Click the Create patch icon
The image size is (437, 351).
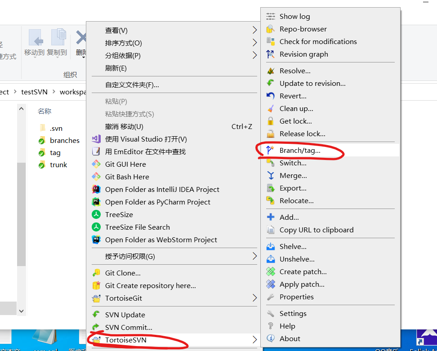[270, 271]
